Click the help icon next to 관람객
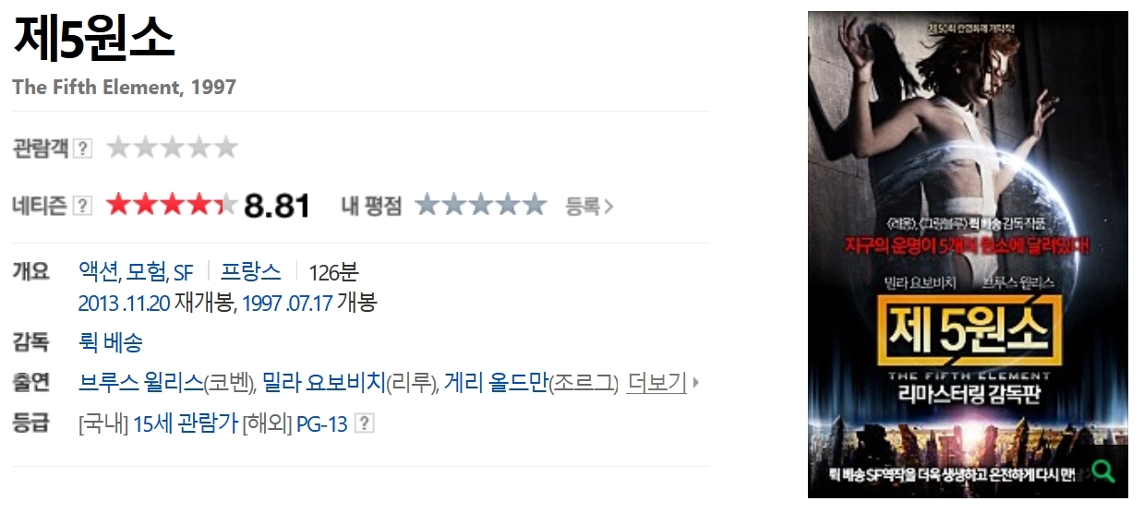Screen dimensions: 1144x513 click(x=83, y=148)
